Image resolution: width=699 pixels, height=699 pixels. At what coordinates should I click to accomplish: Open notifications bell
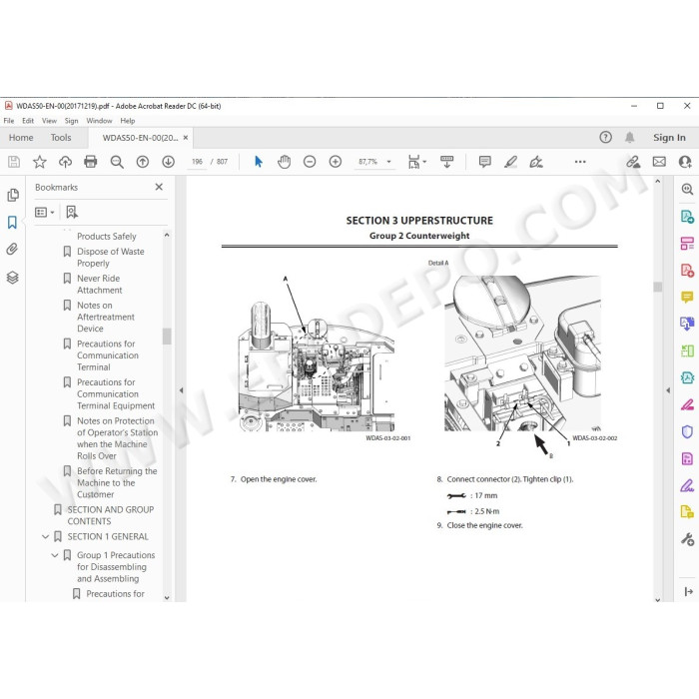629,137
